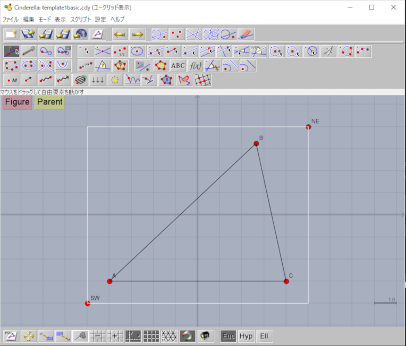Viewport: 406px width, 346px height.
Task: Open the スクリプト menu
Action: tap(81, 20)
